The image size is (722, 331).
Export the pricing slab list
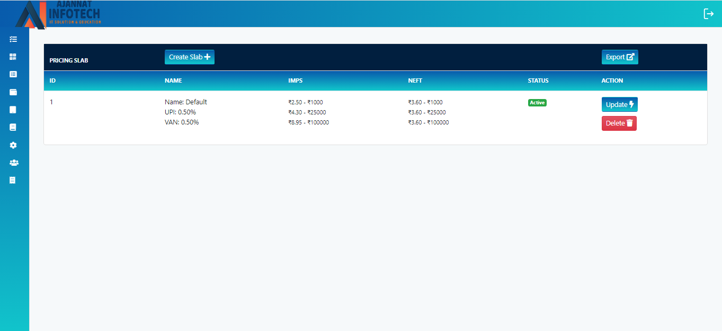click(619, 57)
